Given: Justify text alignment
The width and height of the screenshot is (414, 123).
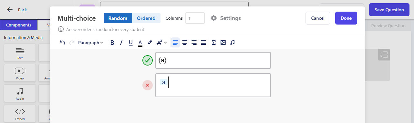Looking at the screenshot, I should pos(203,43).
